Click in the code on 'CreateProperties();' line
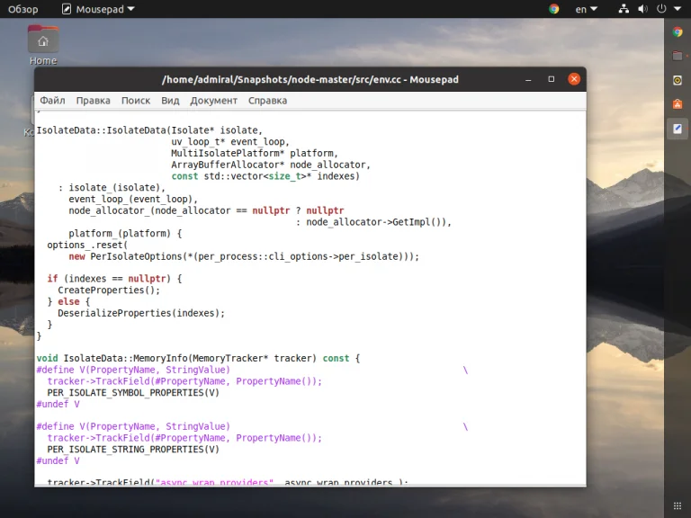691x518 pixels. click(108, 290)
